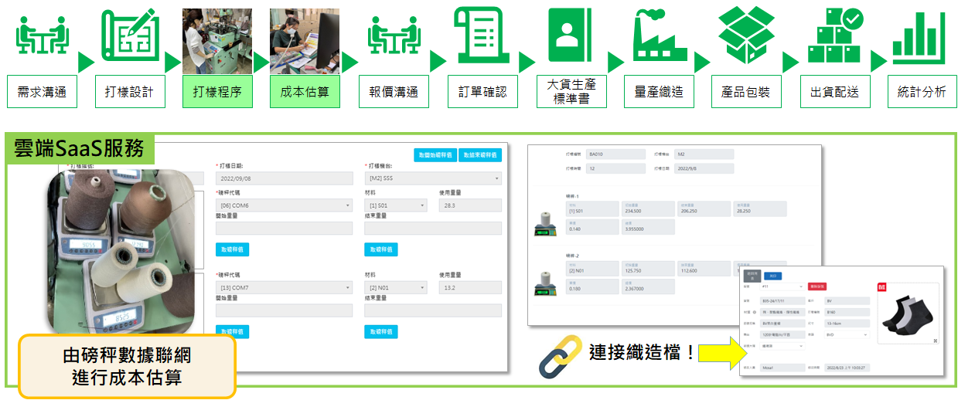This screenshot has height=400, width=958.
Task: Click the blue button beside 返回列表
Action: click(x=772, y=276)
